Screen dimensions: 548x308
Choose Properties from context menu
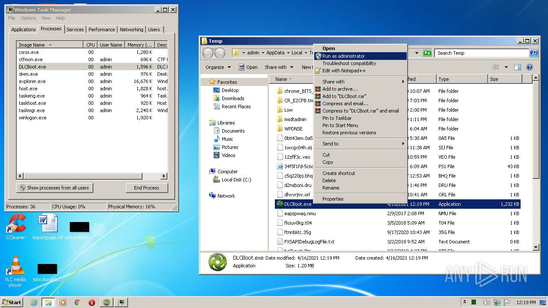click(360, 199)
